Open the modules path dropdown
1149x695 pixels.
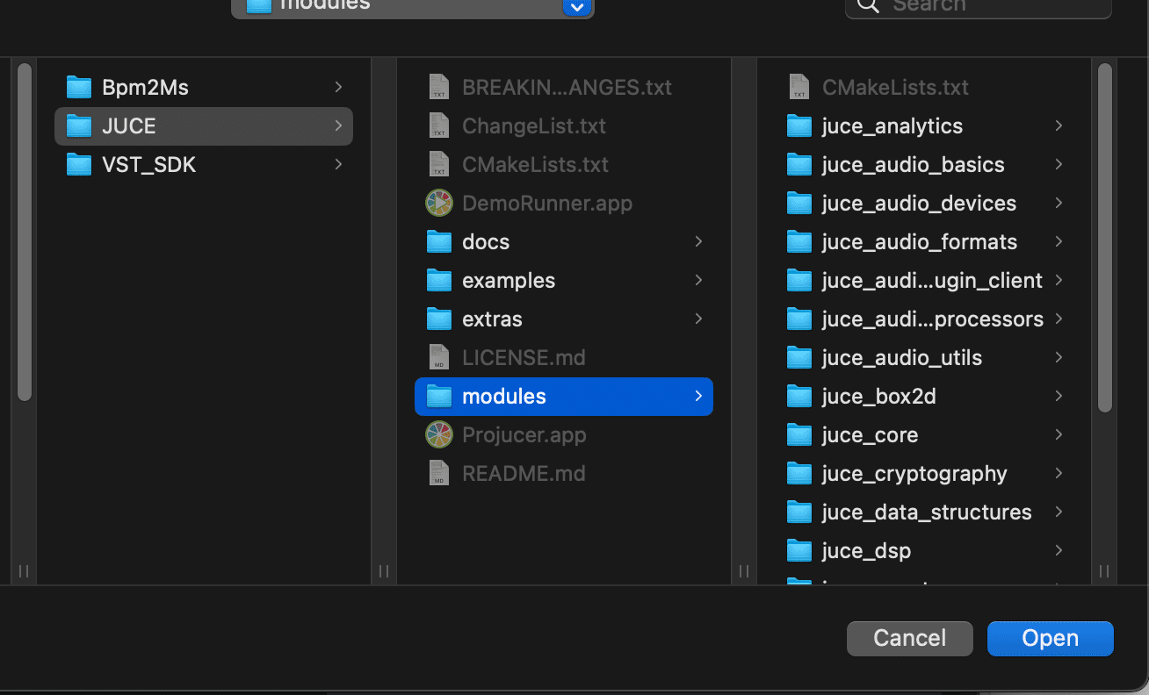click(x=576, y=7)
